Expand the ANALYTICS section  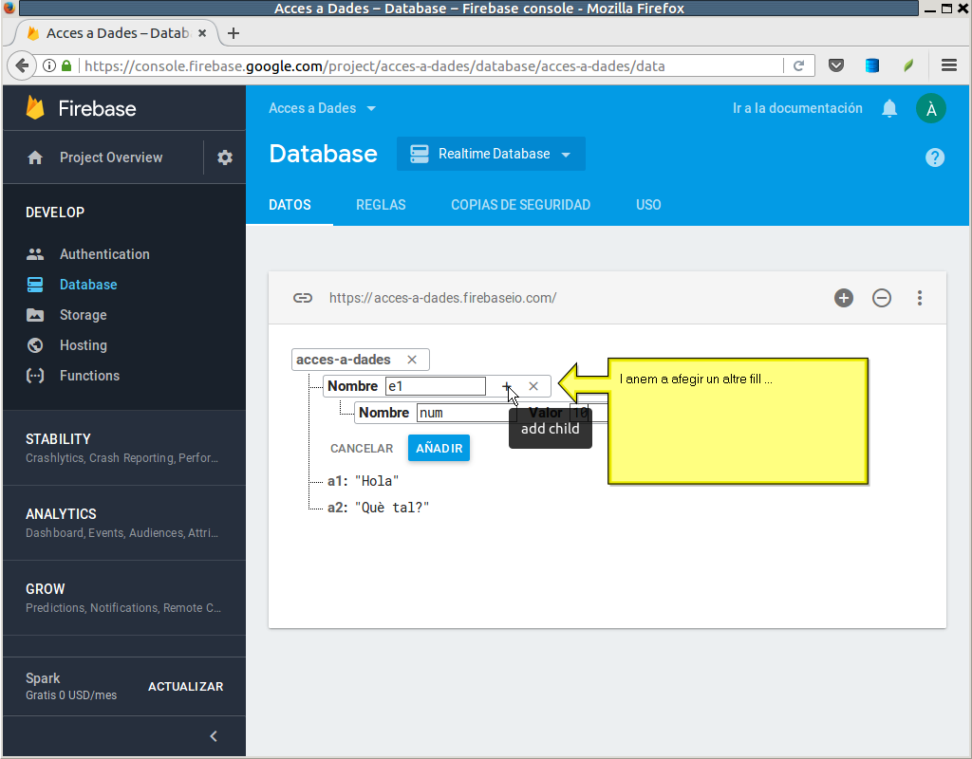click(124, 523)
